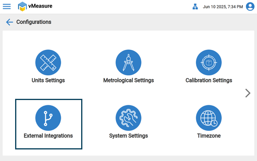The width and height of the screenshot is (257, 161).
Task: Click the network status icon
Action: tap(195, 7)
